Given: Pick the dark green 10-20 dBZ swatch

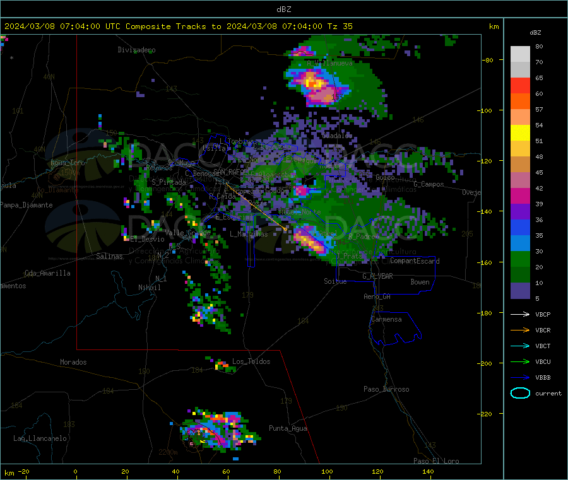Looking at the screenshot, I should 520,275.
